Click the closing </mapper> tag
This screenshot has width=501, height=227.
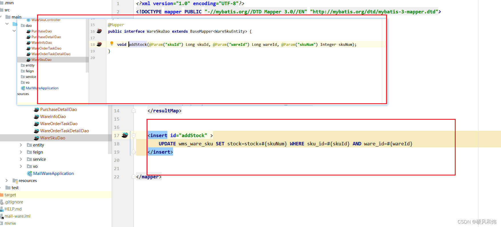149,177
